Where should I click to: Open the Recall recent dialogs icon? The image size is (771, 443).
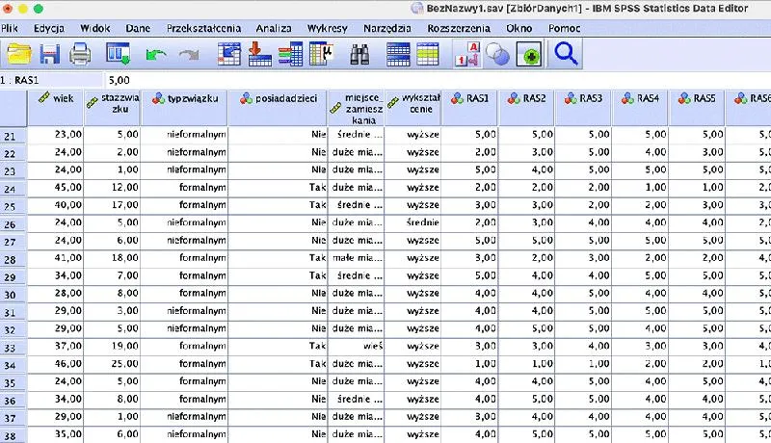point(118,55)
